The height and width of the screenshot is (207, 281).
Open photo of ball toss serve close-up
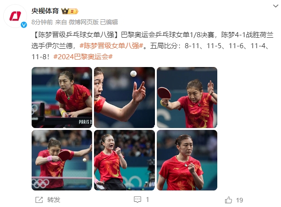(x=124, y=97)
